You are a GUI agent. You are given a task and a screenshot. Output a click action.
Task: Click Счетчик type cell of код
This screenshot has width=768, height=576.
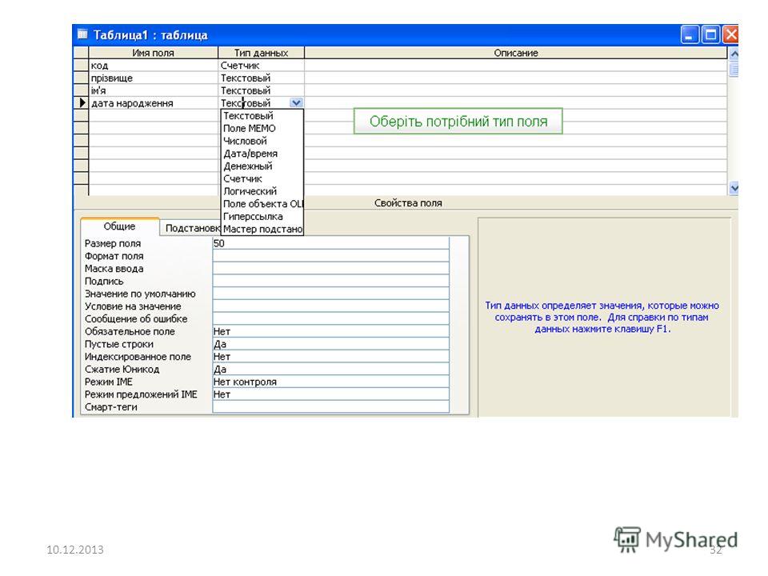coord(261,65)
